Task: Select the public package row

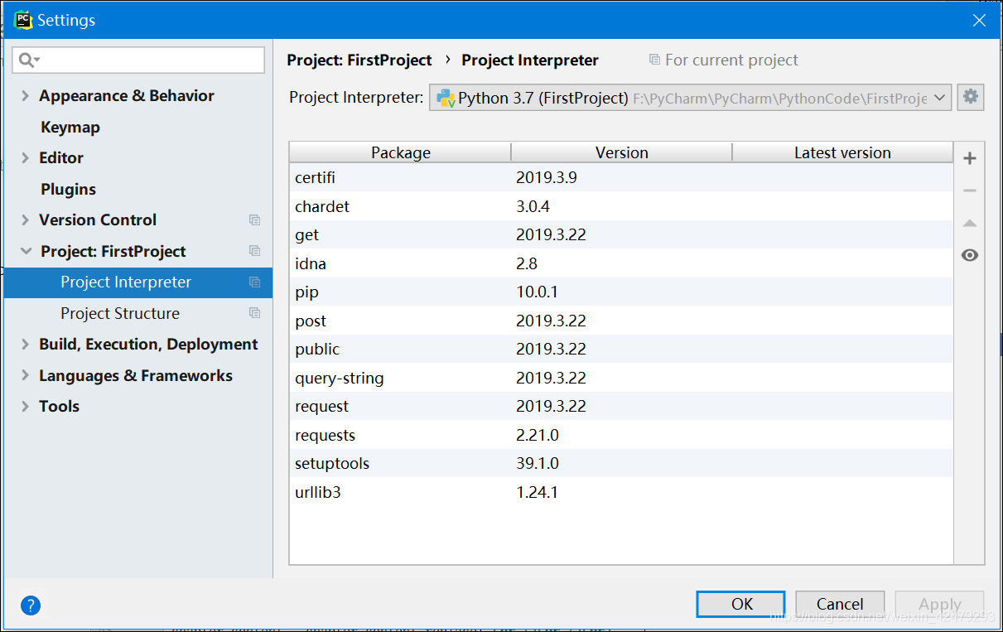Action: (621, 349)
